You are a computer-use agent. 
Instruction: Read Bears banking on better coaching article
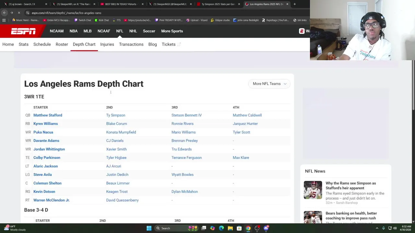351,216
